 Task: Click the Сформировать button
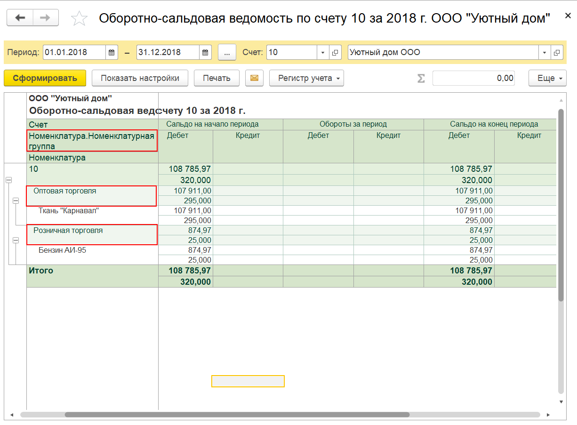pos(45,78)
